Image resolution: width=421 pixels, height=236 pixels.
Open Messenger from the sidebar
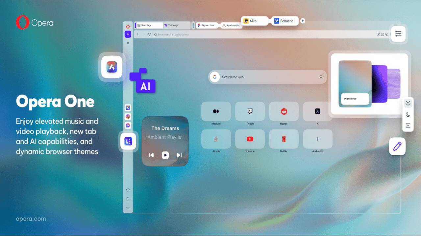[x=128, y=125]
